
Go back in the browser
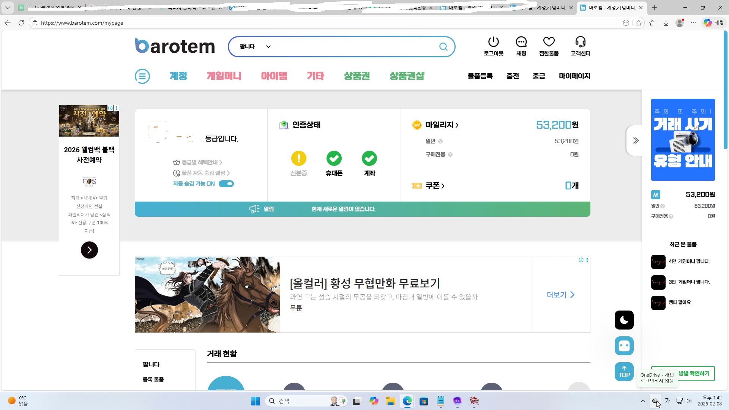coord(8,23)
